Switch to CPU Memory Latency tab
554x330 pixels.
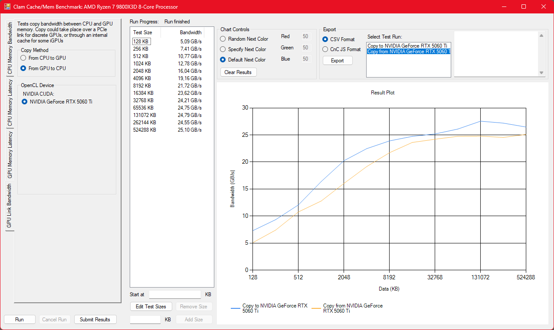(x=10, y=103)
